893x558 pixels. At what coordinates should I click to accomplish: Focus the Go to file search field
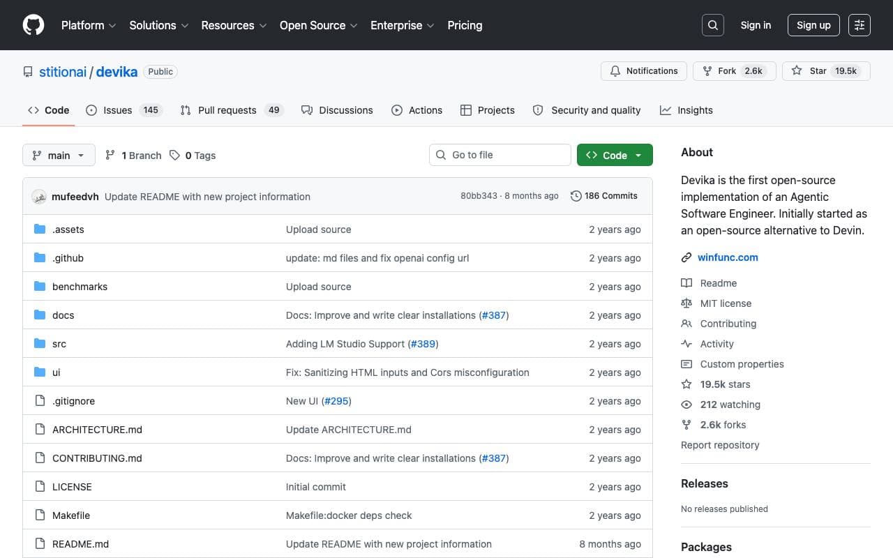point(500,155)
